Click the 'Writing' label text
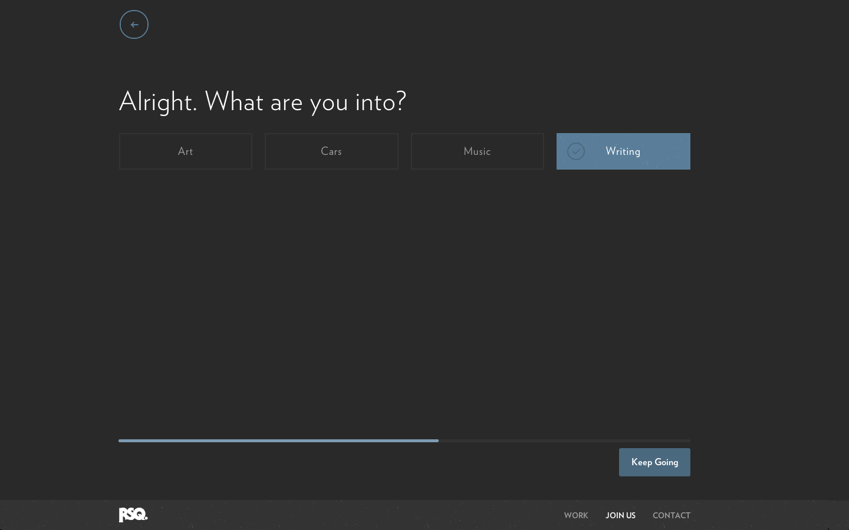 [623, 151]
